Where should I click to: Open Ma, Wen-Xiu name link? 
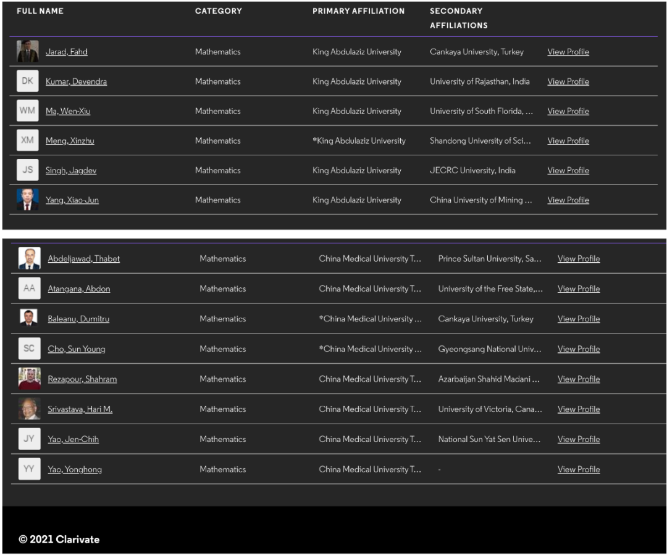[68, 111]
